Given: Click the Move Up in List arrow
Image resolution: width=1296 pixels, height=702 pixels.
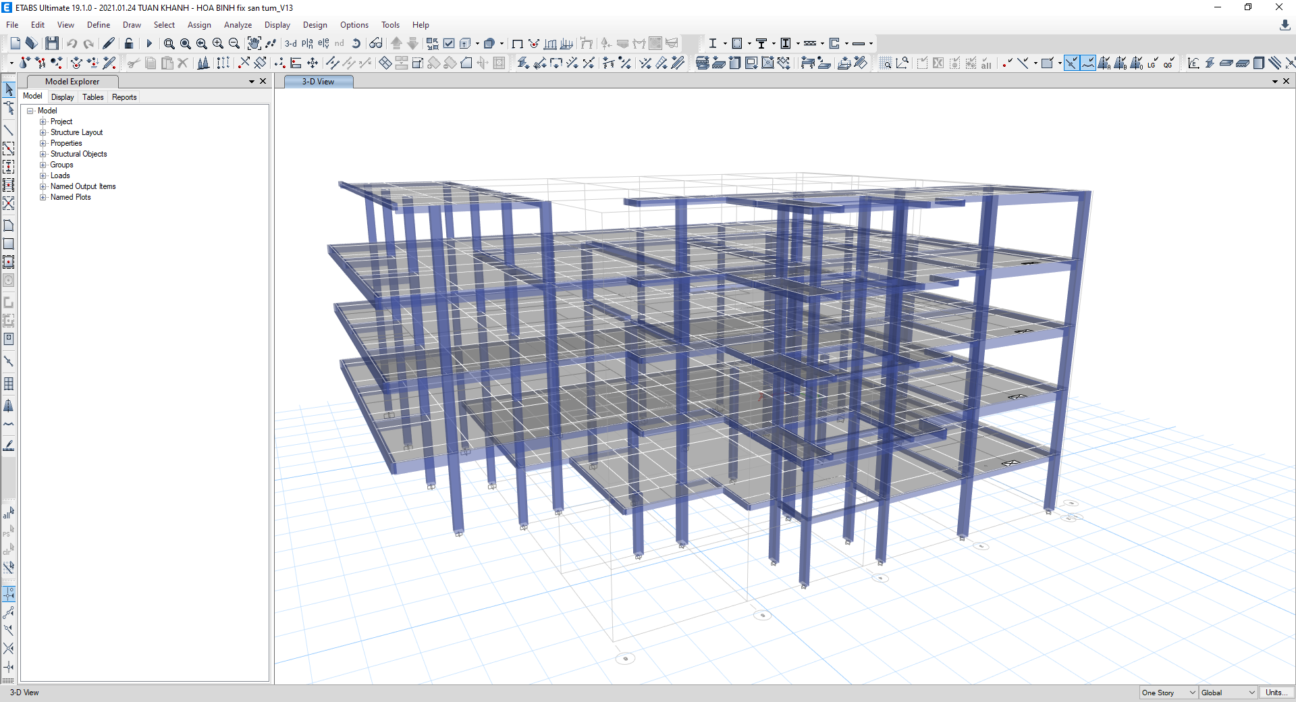Looking at the screenshot, I should point(397,43).
